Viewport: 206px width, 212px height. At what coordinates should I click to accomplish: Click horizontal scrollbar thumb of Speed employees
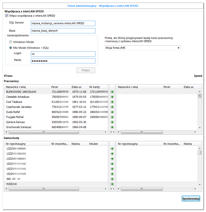[142, 132]
